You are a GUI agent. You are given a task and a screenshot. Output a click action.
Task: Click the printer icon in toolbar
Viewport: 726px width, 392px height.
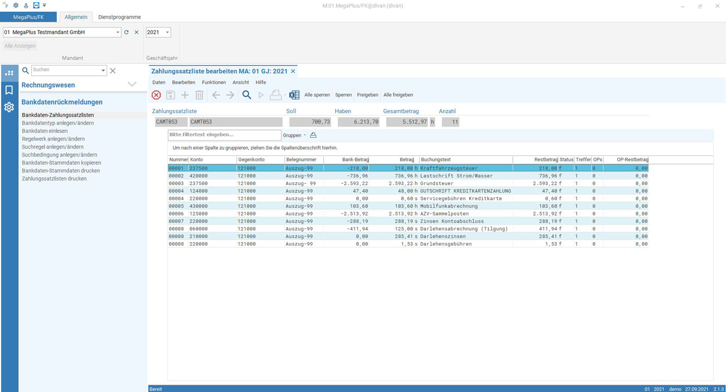[x=276, y=95]
